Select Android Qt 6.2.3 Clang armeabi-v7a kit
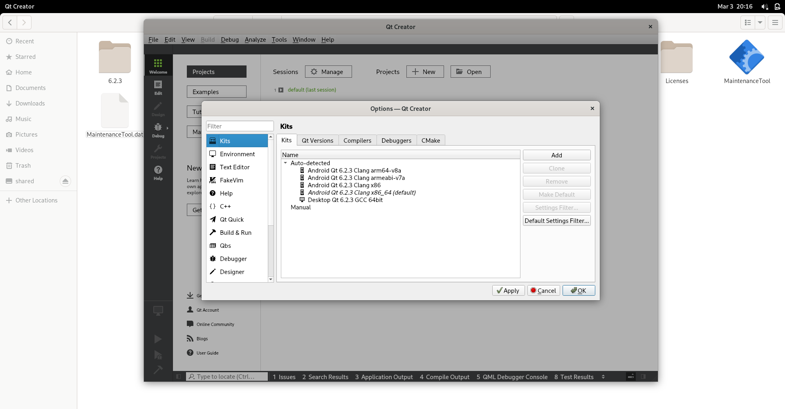Image resolution: width=785 pixels, height=409 pixels. click(356, 178)
